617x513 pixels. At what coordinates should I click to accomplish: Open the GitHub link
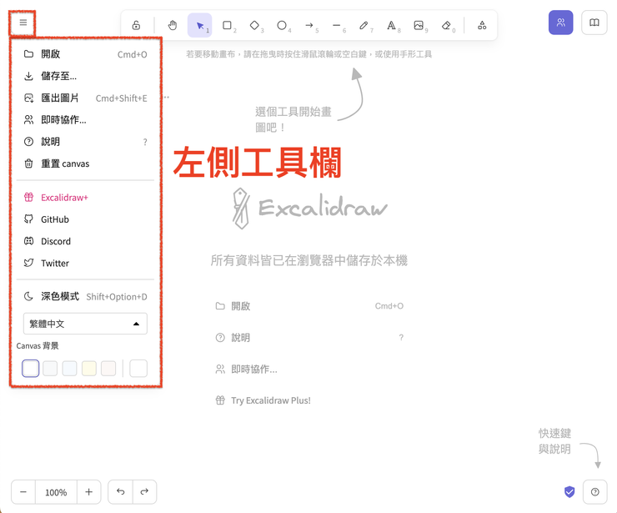click(x=85, y=219)
